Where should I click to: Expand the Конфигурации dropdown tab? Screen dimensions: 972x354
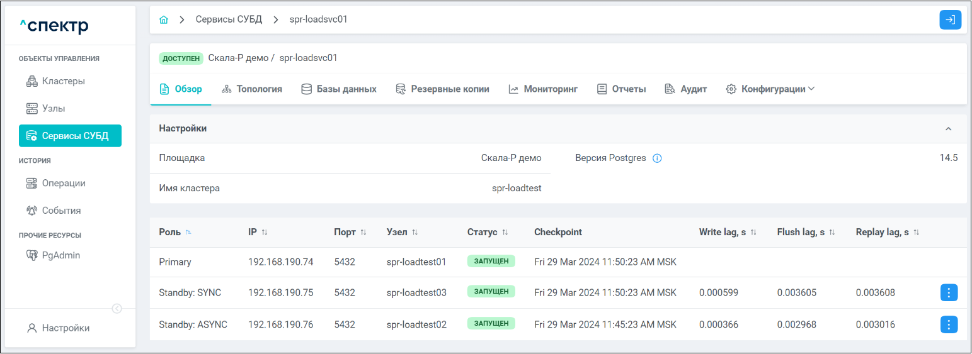[x=770, y=89]
